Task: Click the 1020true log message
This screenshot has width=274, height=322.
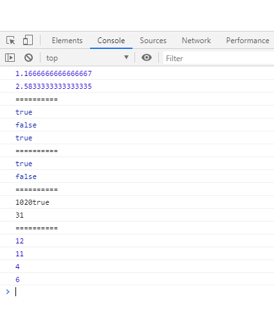Action: (x=32, y=202)
